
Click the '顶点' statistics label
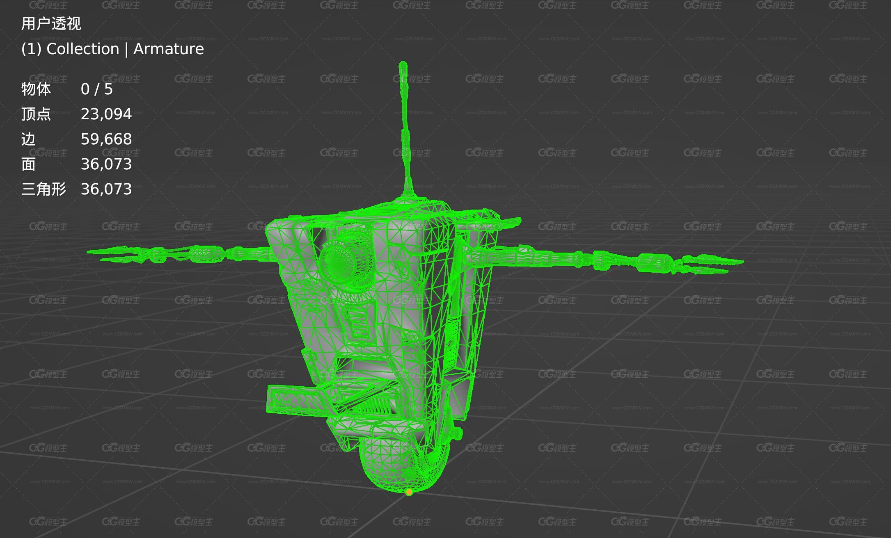(36, 114)
